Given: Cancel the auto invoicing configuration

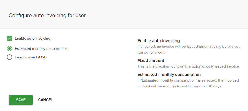Looking at the screenshot, I should coord(45,100).
